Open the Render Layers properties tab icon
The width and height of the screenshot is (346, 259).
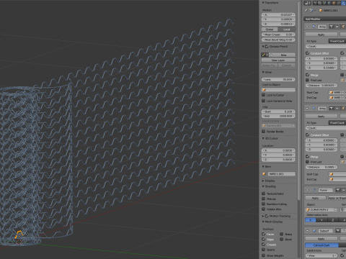click(320, 3)
